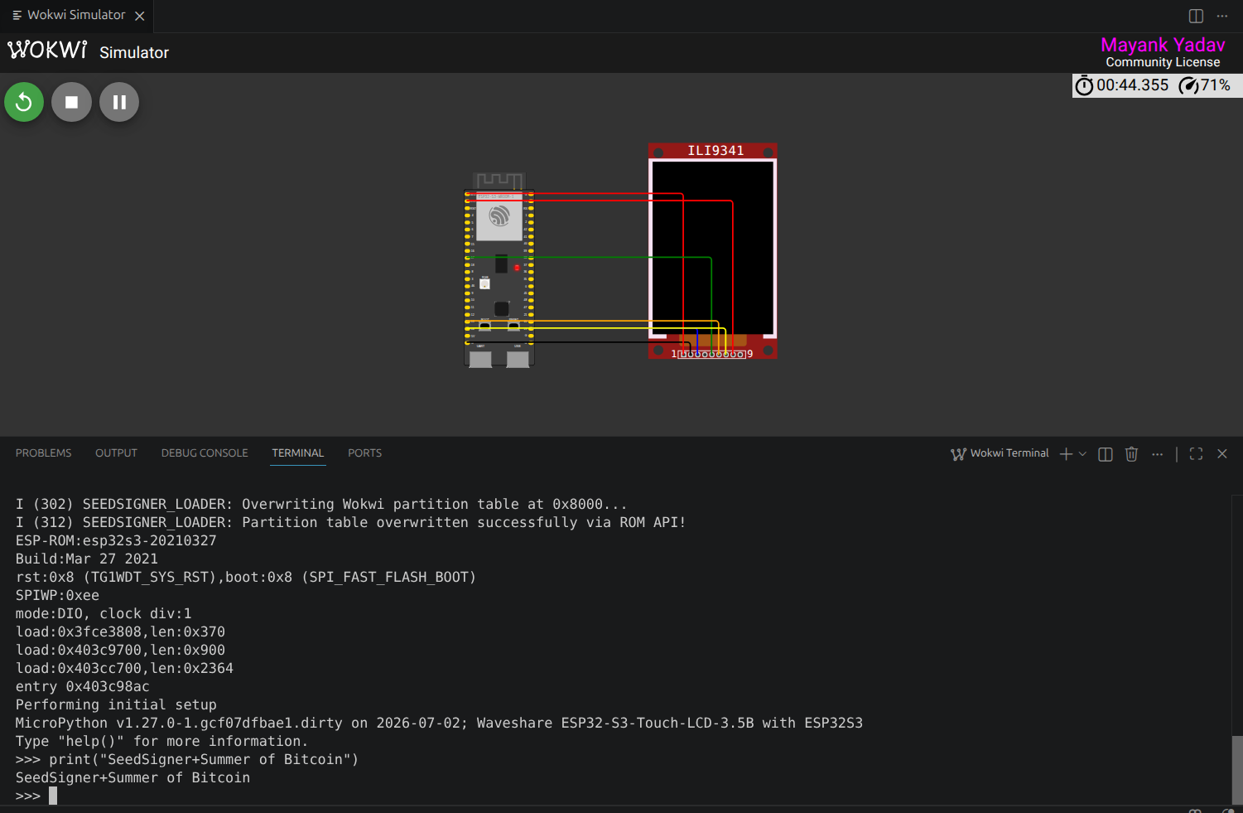Click the simulation timer icon
Viewport: 1243px width, 813px height.
pyautogui.click(x=1084, y=85)
